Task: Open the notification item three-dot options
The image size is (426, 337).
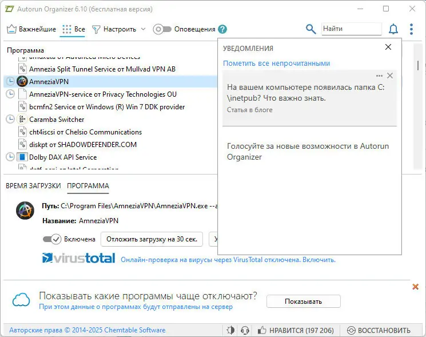Action: (379, 76)
